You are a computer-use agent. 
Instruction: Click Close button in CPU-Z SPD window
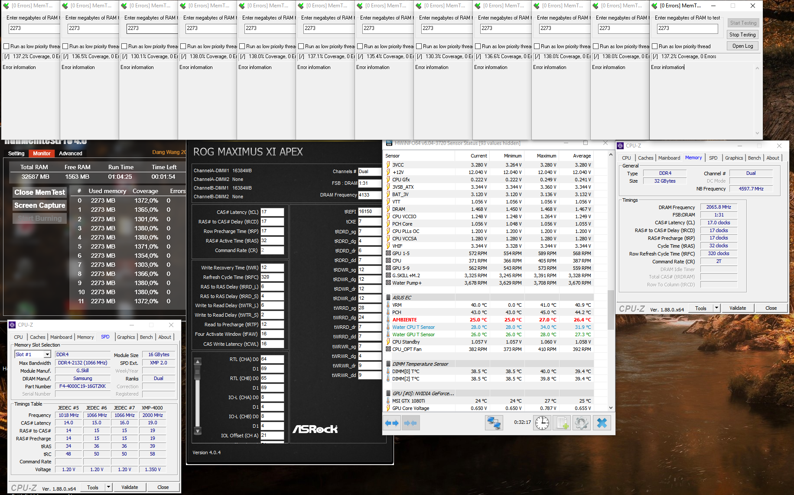(x=163, y=487)
